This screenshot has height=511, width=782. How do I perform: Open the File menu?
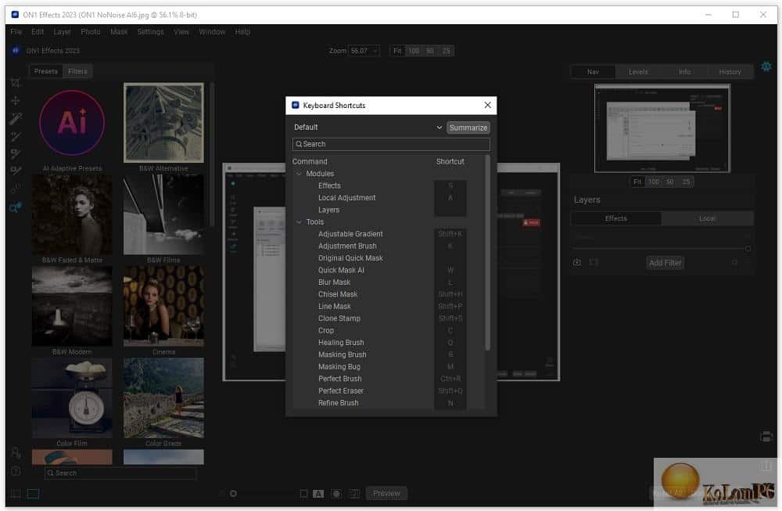[16, 31]
